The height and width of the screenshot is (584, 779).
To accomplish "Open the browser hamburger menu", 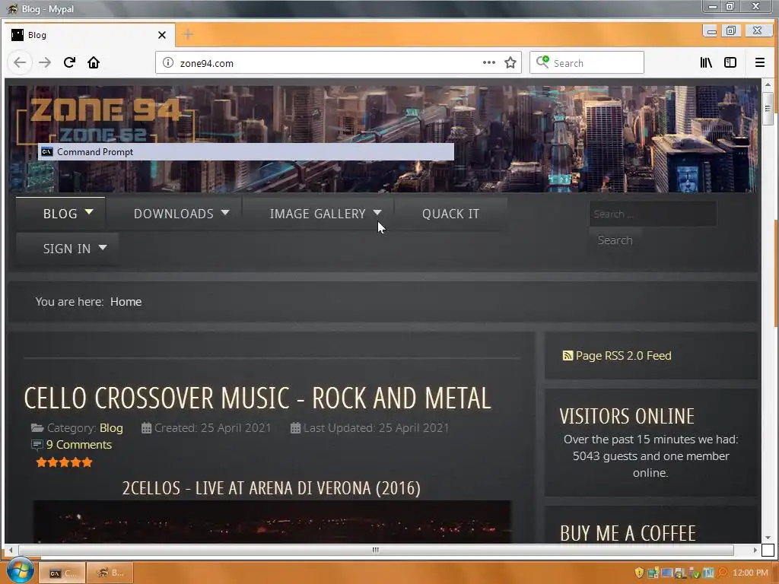I will click(760, 62).
